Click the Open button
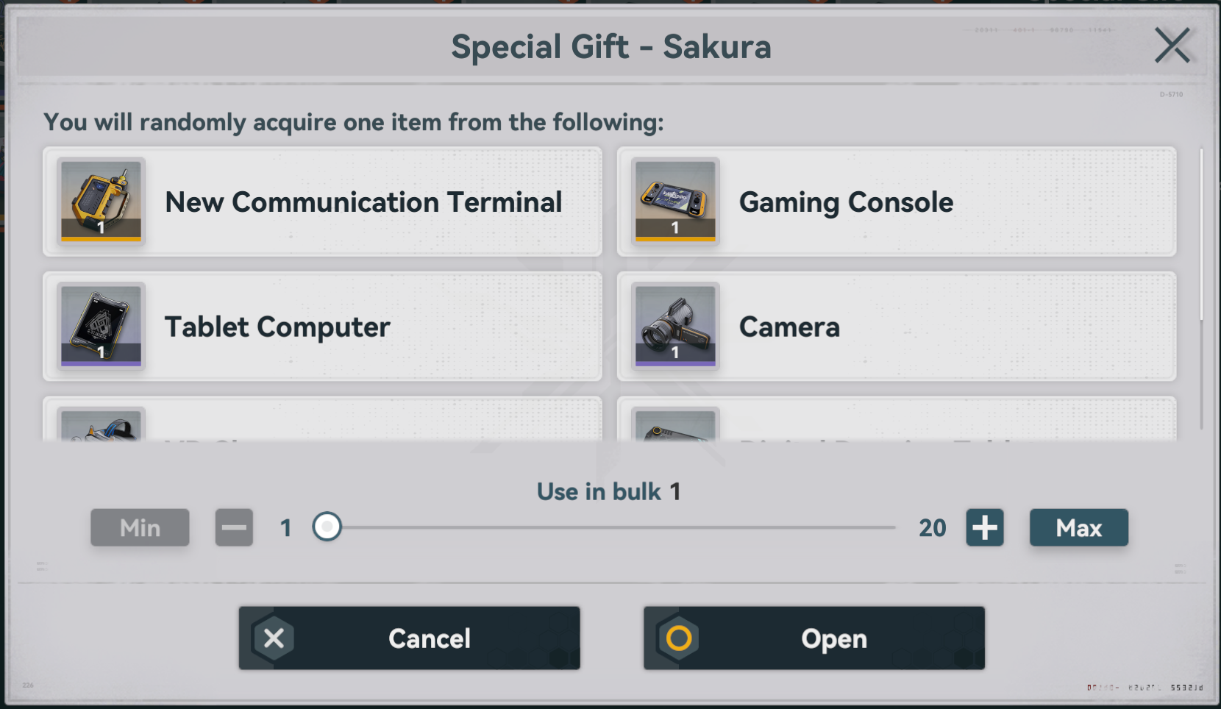 tap(814, 638)
